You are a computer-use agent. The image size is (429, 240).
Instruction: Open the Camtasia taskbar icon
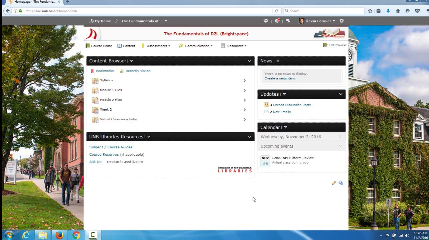(93, 235)
